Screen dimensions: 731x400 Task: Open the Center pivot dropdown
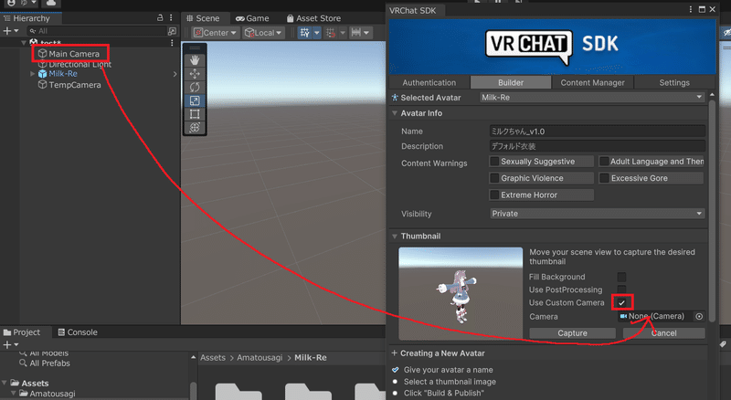(216, 33)
